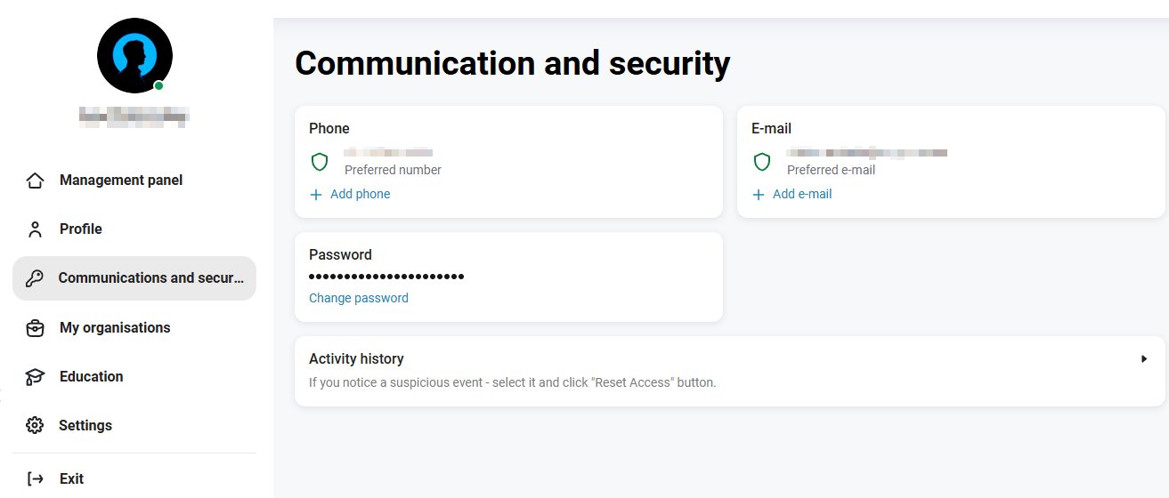Click the exit arrow icon

click(x=36, y=478)
